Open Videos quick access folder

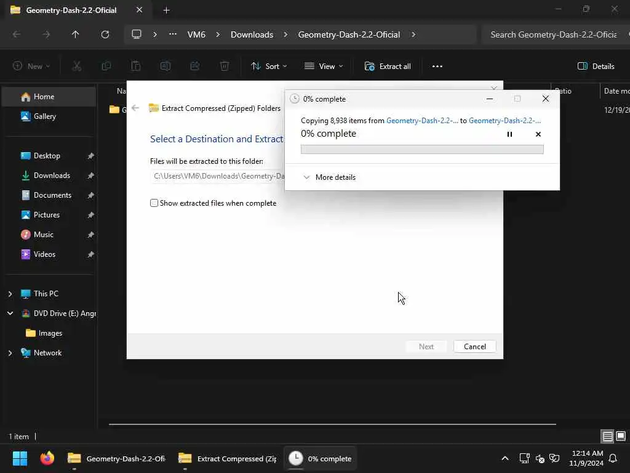click(x=49, y=254)
